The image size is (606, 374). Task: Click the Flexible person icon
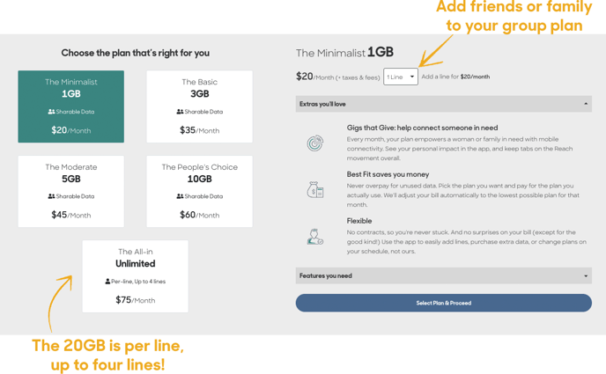coord(315,237)
